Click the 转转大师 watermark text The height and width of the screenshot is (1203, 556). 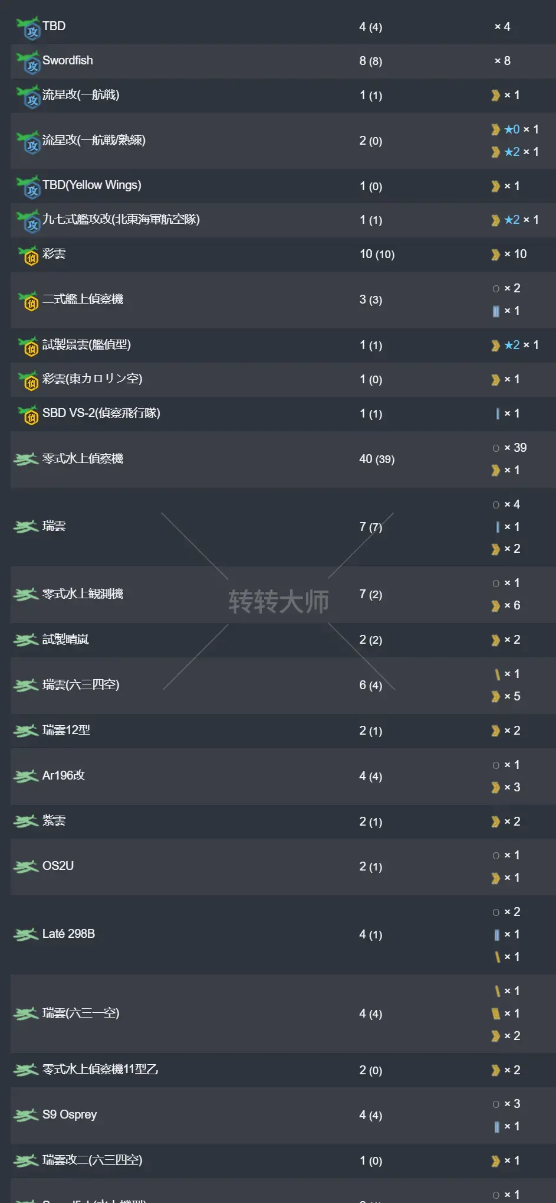[278, 601]
